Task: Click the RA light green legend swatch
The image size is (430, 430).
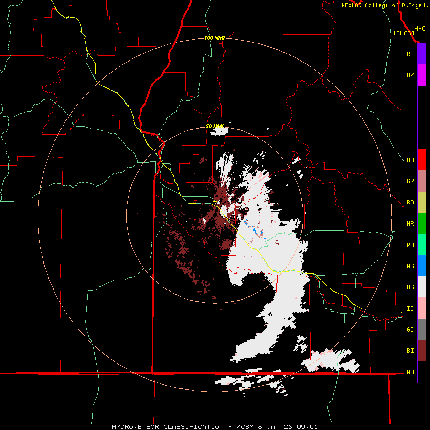Action: pyautogui.click(x=422, y=245)
